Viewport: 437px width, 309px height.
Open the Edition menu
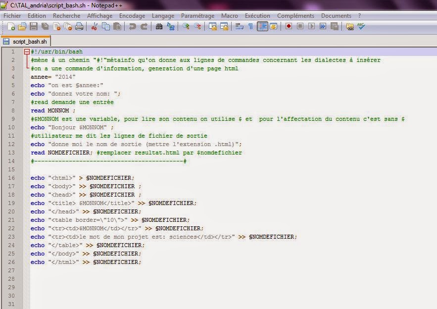[x=37, y=16]
